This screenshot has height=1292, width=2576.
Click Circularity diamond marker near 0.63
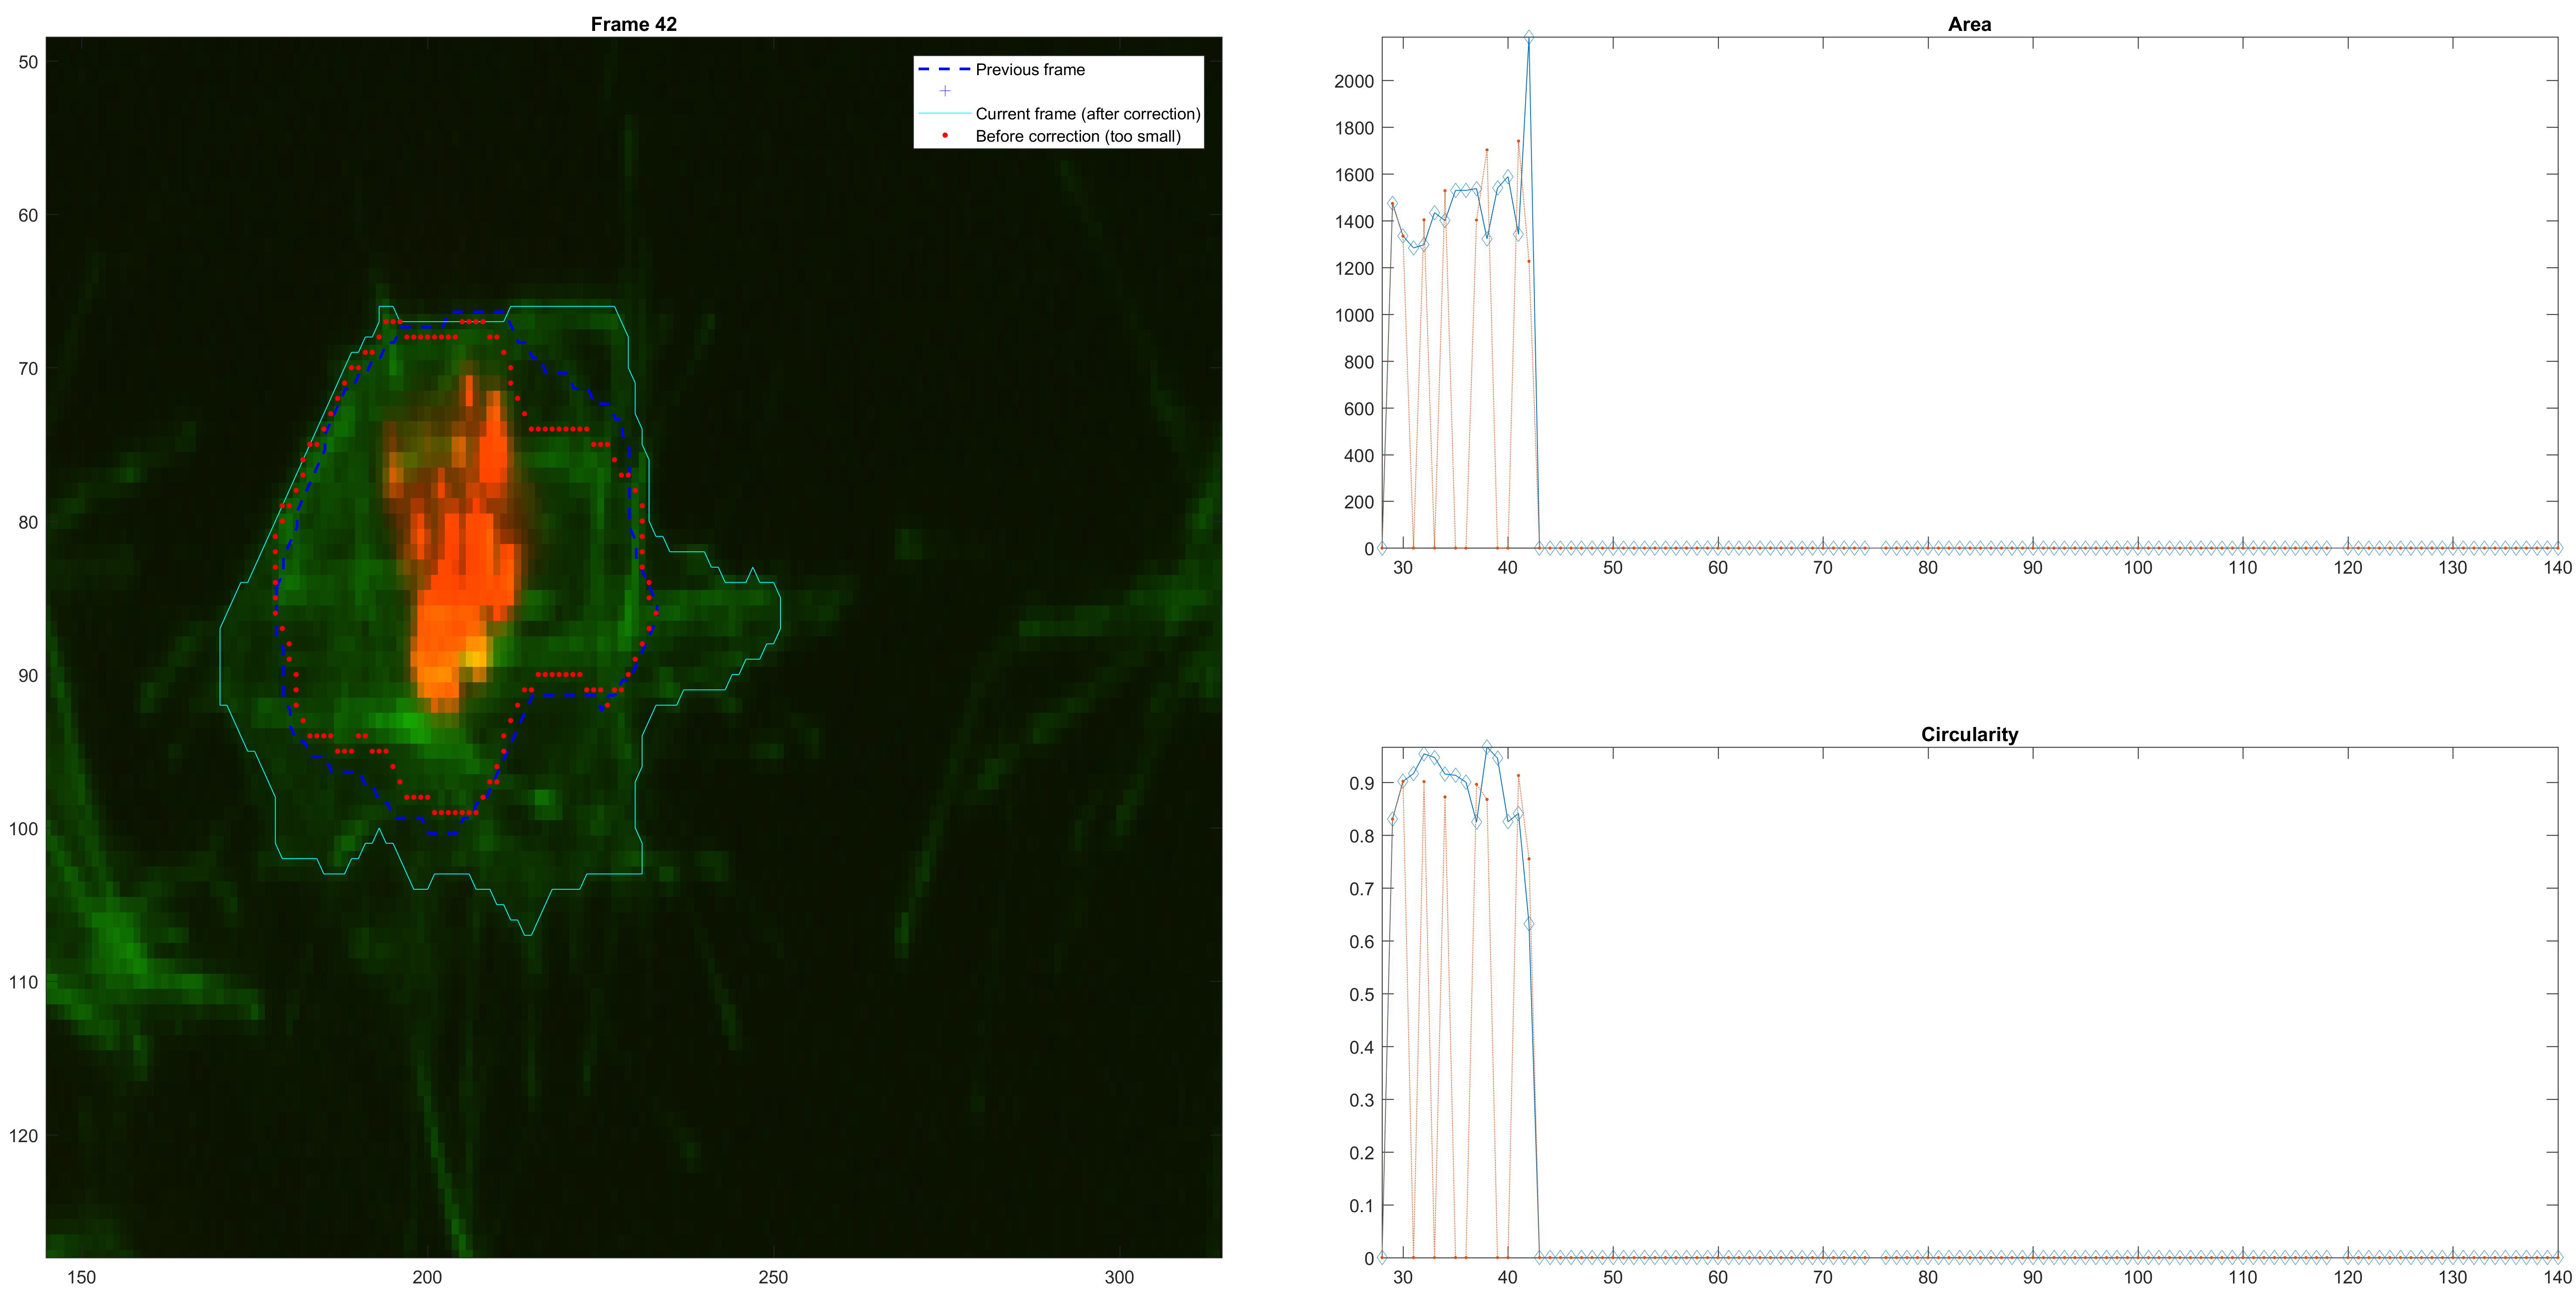pyautogui.click(x=1528, y=924)
